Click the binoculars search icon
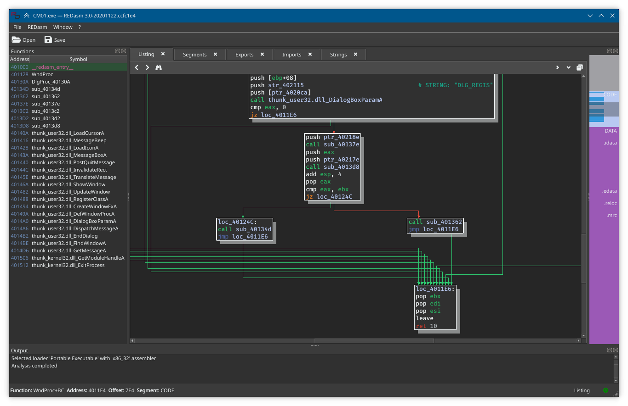Screen dimensions: 628x406 (x=159, y=67)
